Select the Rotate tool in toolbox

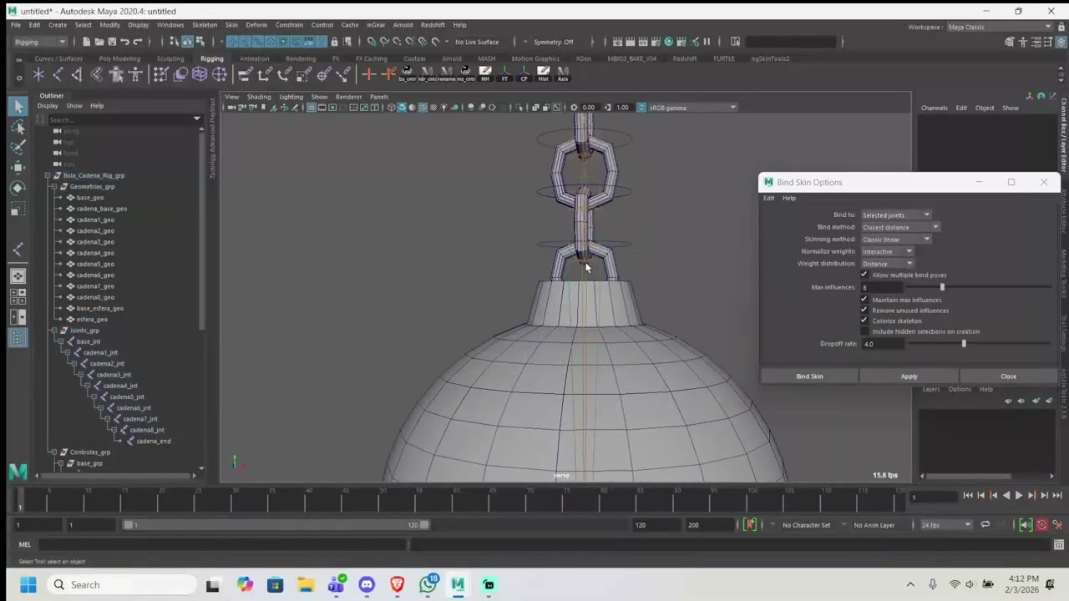18,187
